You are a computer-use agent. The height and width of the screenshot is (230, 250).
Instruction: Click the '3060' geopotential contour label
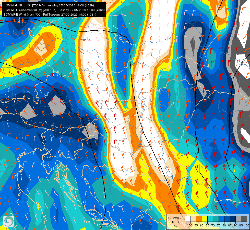(x=215, y=17)
